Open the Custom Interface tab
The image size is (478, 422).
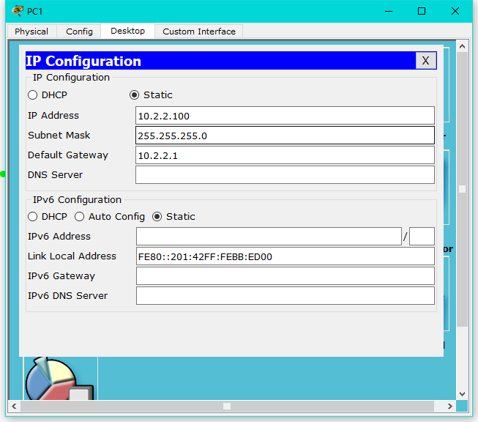199,31
